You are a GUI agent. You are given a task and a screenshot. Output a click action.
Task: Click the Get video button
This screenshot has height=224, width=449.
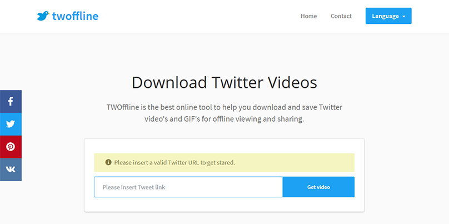[x=318, y=187]
